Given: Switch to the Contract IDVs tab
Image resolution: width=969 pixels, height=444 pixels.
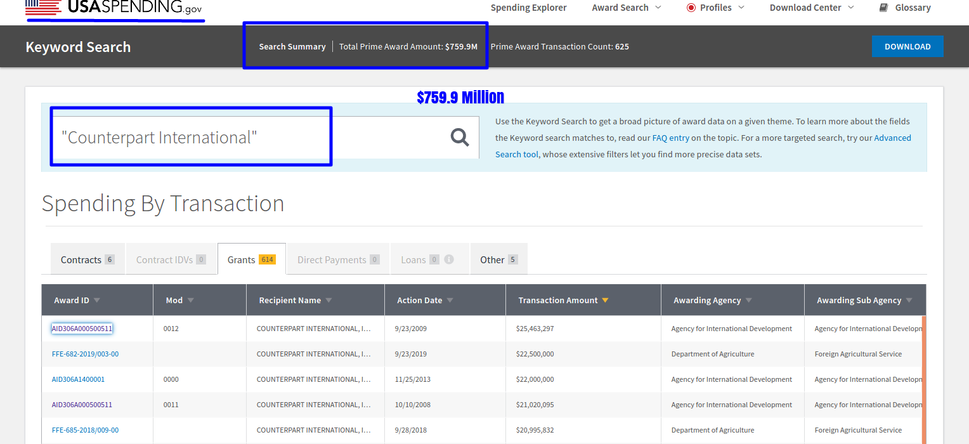Looking at the screenshot, I should [x=171, y=259].
